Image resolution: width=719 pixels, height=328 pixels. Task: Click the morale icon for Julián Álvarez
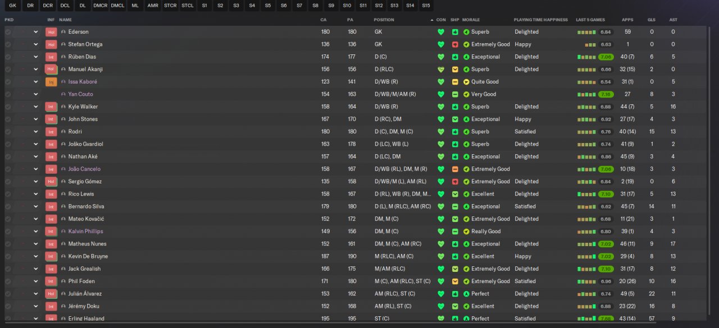click(466, 294)
